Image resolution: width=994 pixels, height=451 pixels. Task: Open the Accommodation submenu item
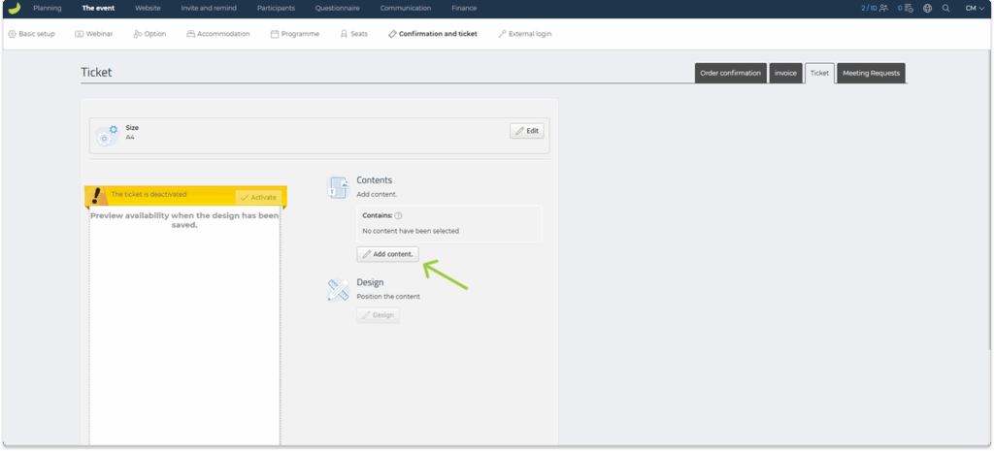[x=217, y=34]
